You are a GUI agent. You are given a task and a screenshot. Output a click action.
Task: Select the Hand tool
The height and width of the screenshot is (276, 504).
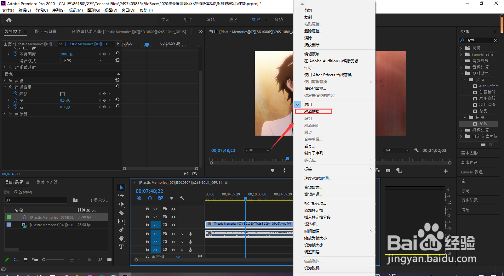121,238
